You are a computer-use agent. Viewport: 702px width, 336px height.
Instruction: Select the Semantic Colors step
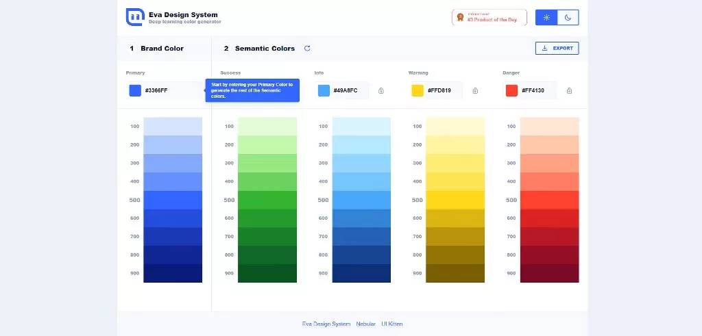pyautogui.click(x=259, y=49)
